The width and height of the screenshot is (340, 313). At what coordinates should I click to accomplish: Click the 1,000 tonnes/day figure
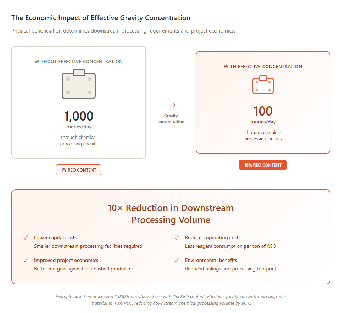click(78, 116)
